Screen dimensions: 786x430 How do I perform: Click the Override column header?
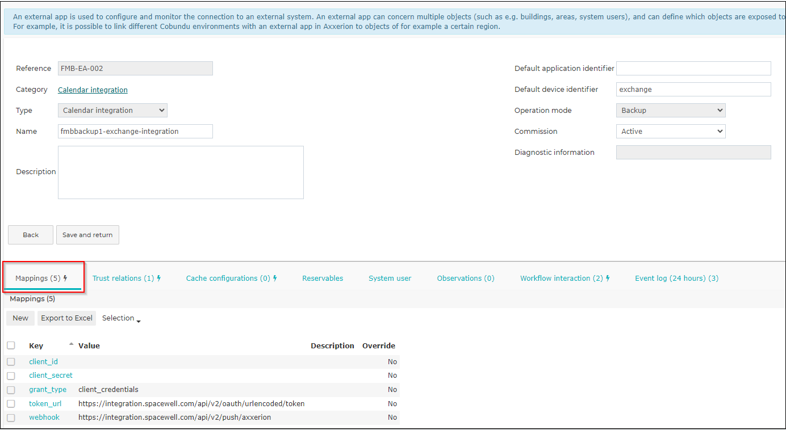[379, 345]
